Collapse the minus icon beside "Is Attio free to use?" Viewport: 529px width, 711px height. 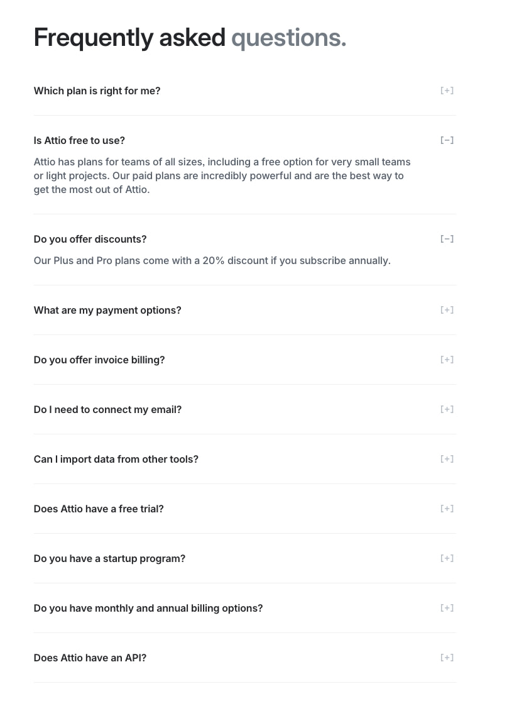(x=447, y=140)
